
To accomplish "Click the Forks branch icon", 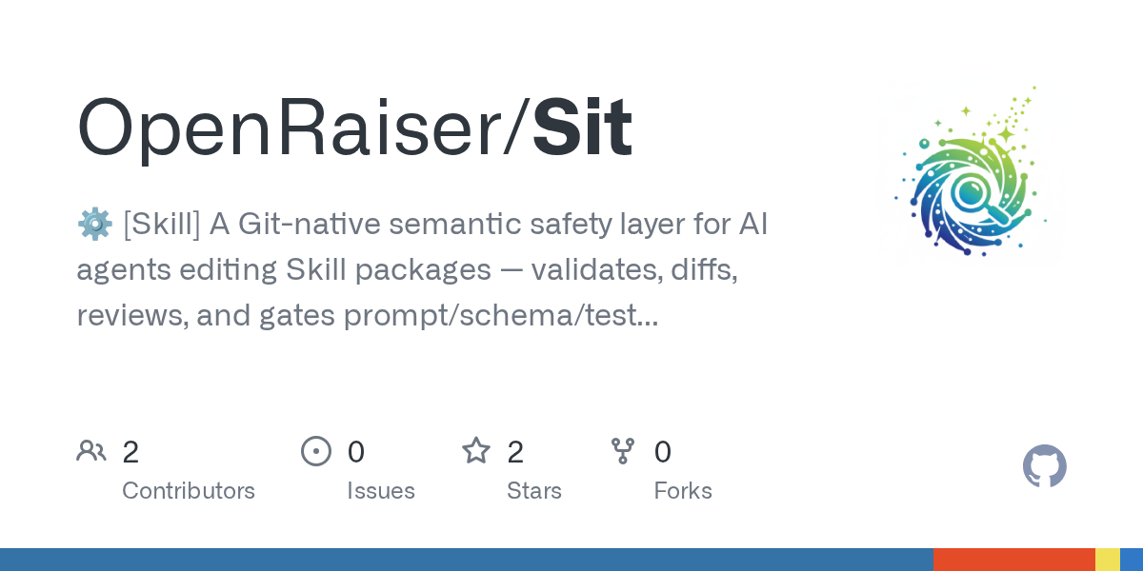I will coord(623,451).
